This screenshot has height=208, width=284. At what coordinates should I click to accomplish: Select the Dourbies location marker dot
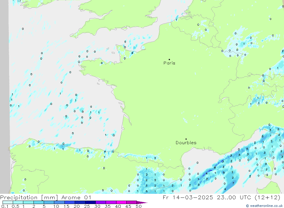pyautogui.click(x=186, y=139)
